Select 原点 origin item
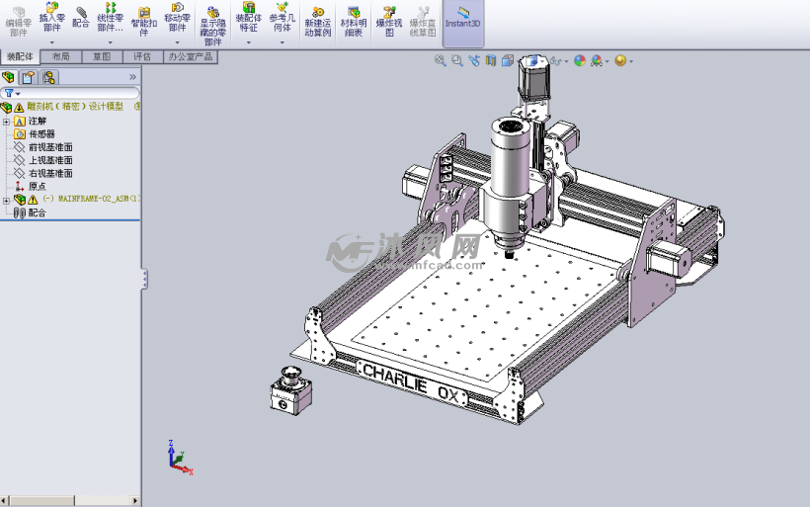Screen dimensions: 810x507 pos(38,186)
